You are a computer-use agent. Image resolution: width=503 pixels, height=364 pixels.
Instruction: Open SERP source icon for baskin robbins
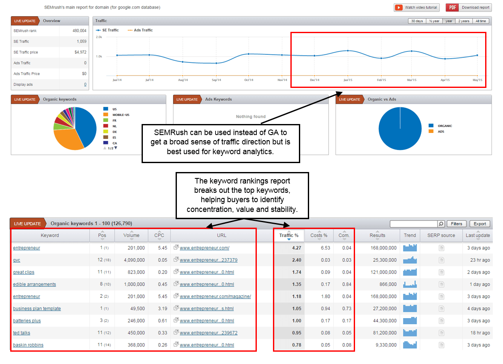(x=441, y=345)
